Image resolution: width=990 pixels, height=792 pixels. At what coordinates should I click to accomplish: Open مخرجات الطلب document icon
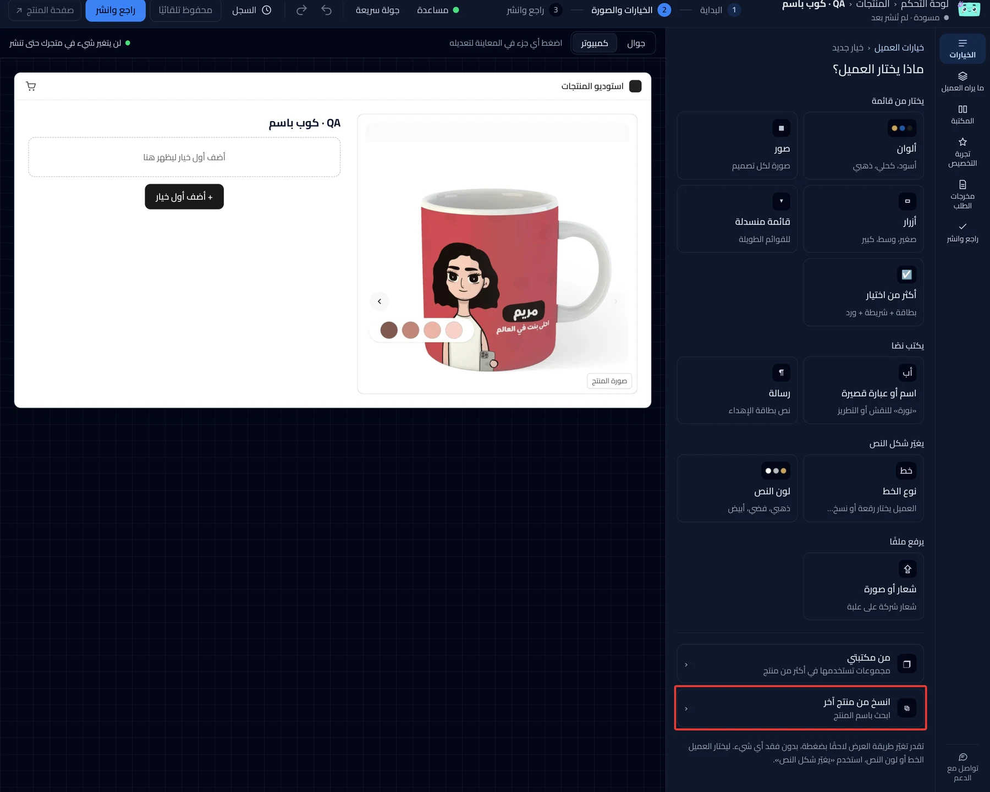click(x=963, y=195)
